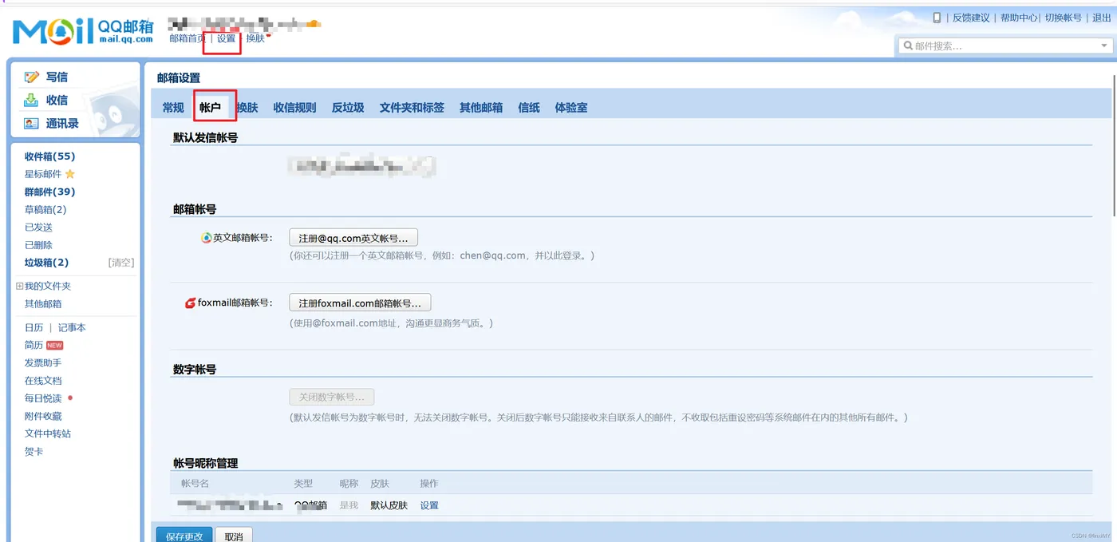The width and height of the screenshot is (1117, 542).
Task: Open the 体验室 tab
Action: pyautogui.click(x=571, y=108)
